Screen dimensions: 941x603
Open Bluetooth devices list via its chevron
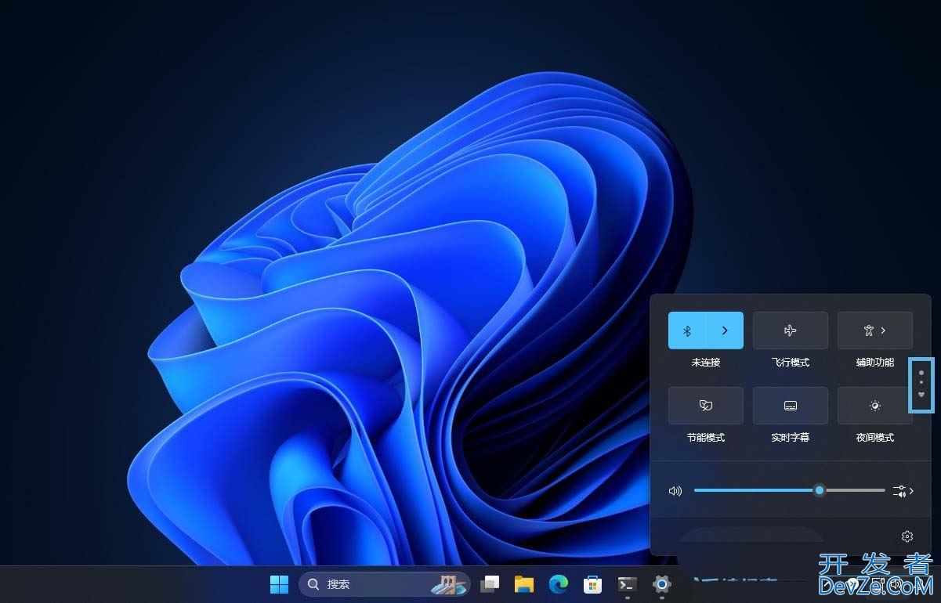[725, 330]
